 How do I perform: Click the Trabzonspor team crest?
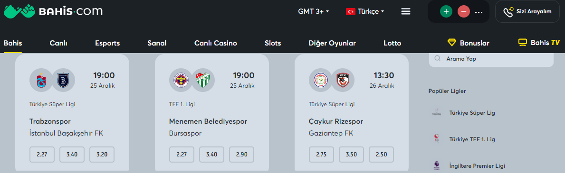(x=41, y=80)
